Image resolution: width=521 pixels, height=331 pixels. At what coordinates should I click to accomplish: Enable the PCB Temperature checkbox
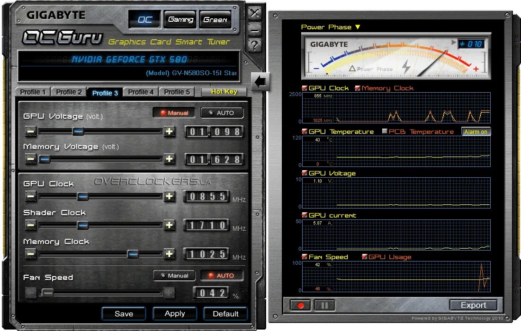click(x=385, y=131)
